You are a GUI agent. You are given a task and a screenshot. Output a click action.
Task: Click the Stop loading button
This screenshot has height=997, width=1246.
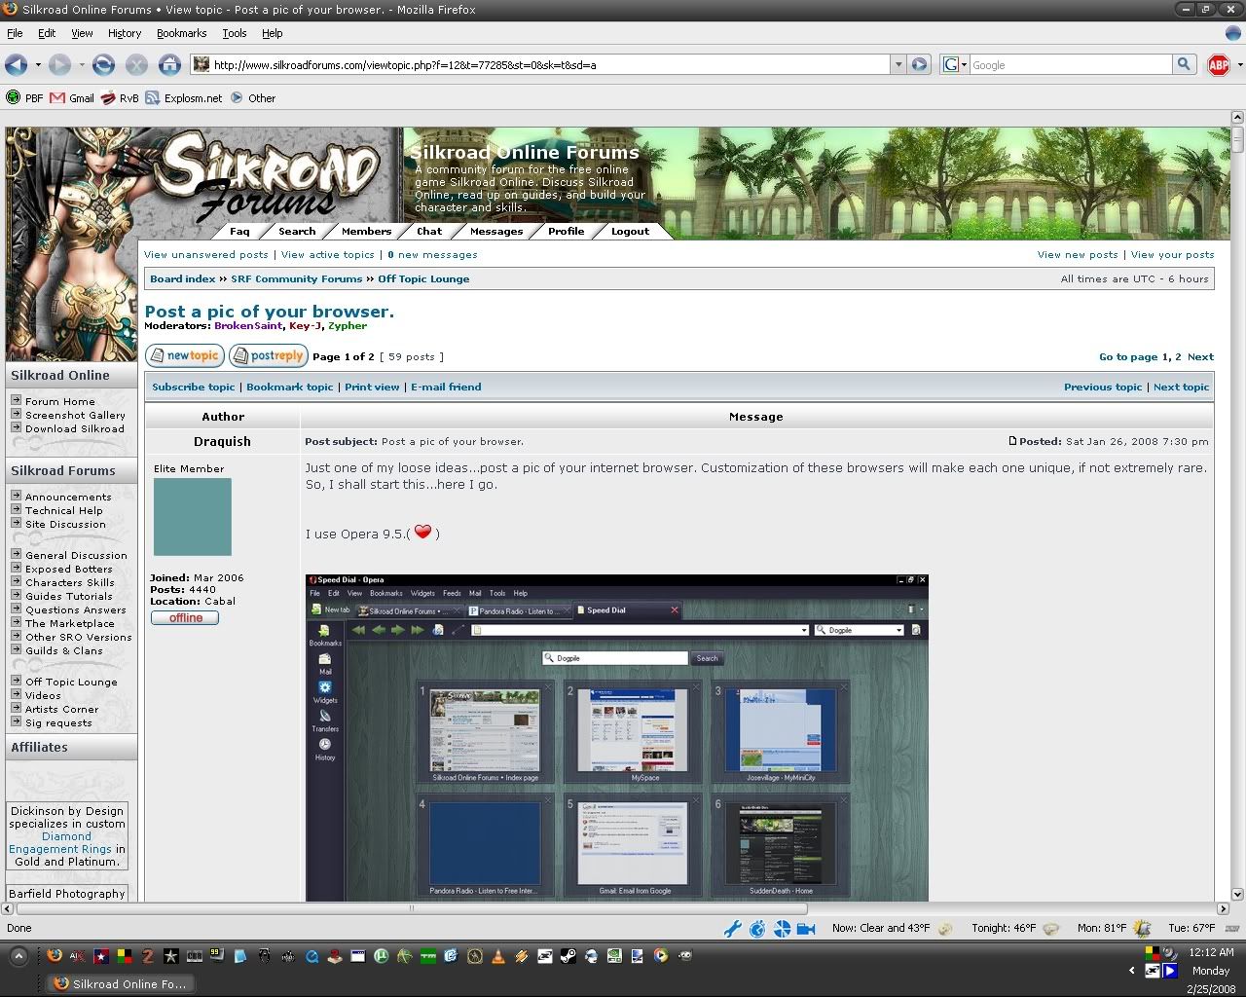(136, 65)
